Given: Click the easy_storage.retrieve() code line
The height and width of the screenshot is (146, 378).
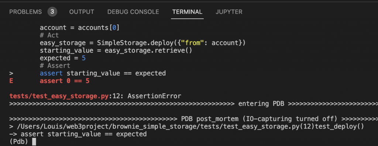Looking at the screenshot, I should (x=116, y=51).
